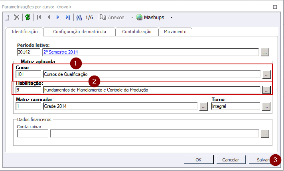This screenshot has height=171, width=284.
Task: Jump to the last record
Action: coord(67,17)
